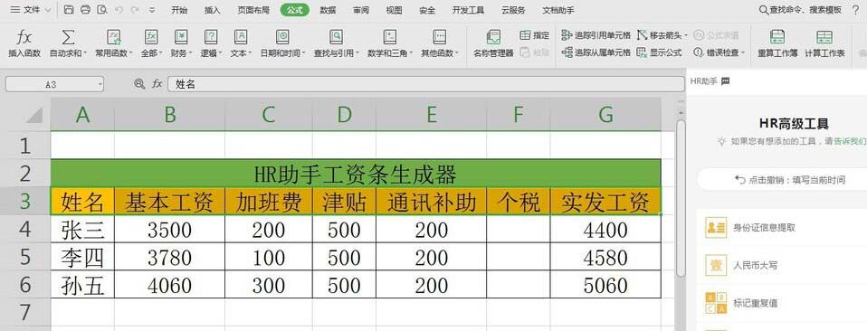Click the select-all corner triangle
This screenshot has width=867, height=331.
(33, 115)
